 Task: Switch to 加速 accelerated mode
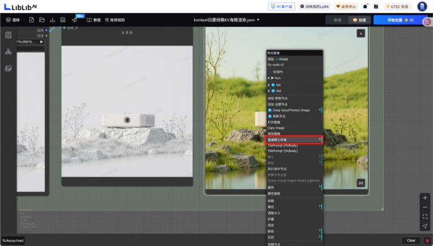tap(359, 20)
